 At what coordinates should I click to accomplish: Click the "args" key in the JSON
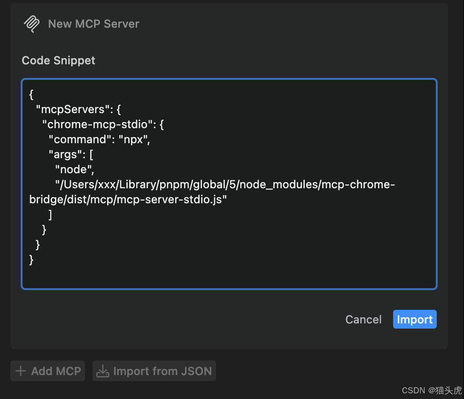pos(66,154)
